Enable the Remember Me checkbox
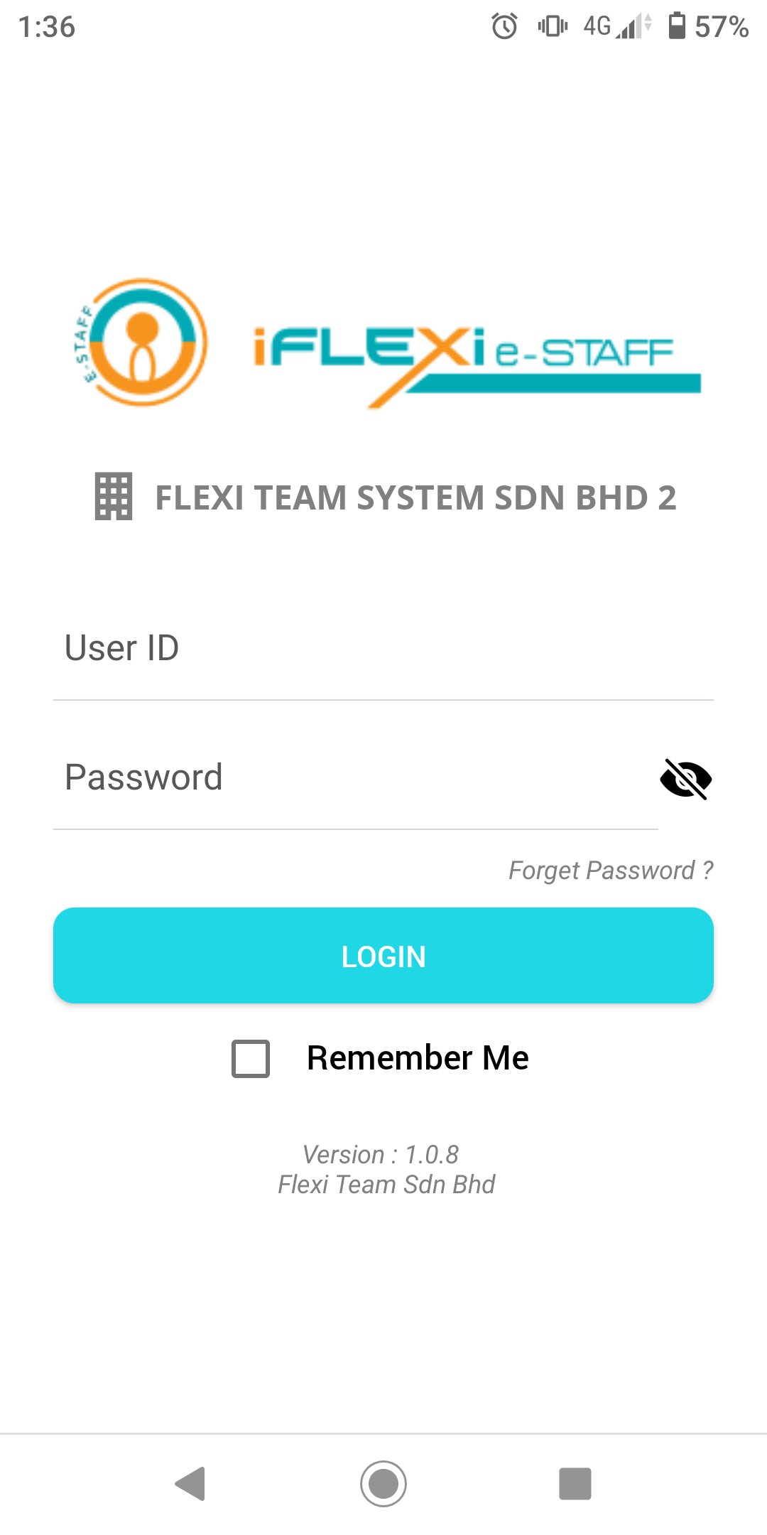The width and height of the screenshot is (767, 1535). (x=250, y=1059)
